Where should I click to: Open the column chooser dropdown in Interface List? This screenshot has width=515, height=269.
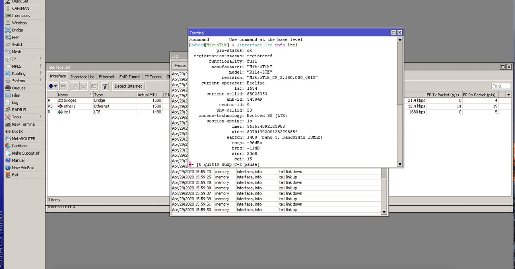click(x=509, y=95)
